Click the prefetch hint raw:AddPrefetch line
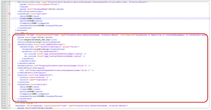The height and width of the screenshot is (110, 211). 40,52
